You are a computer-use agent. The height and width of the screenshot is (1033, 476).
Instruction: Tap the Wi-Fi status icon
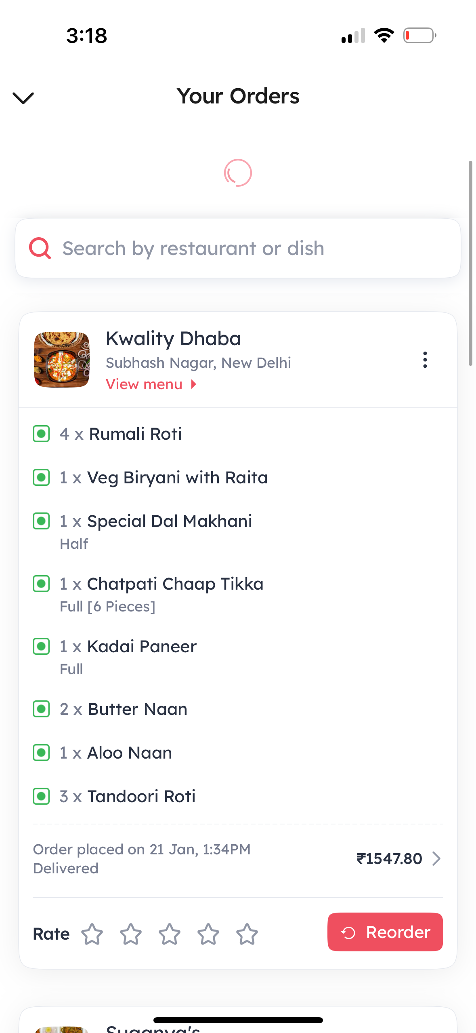[384, 36]
